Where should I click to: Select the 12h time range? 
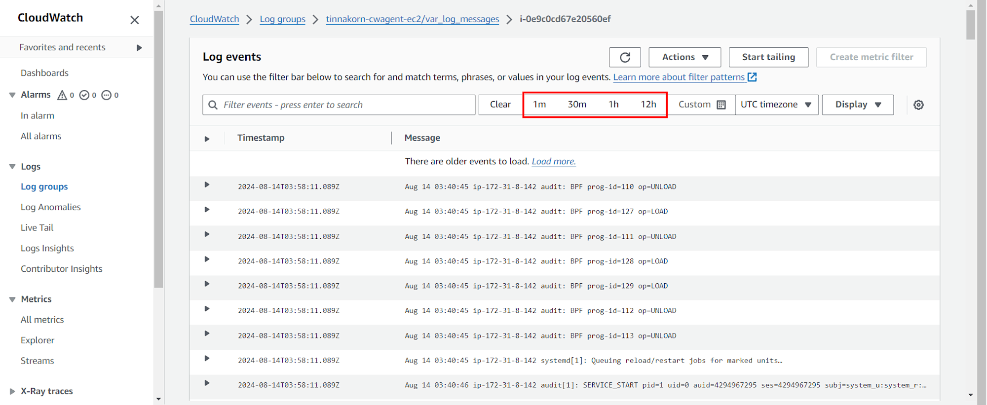pos(648,105)
